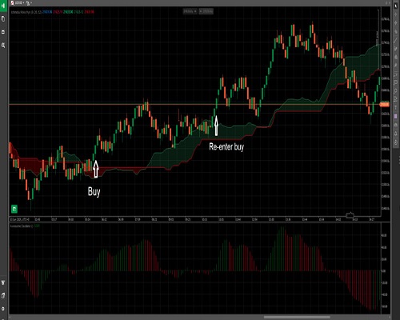Open the purple drawing color swatch
This screenshot has width=400, height=320.
point(395,117)
